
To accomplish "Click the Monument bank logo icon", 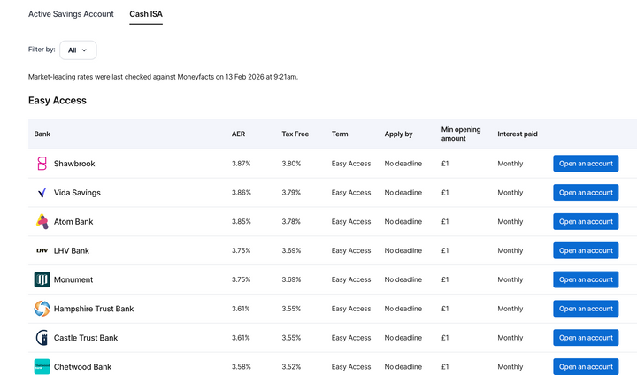I will [42, 279].
